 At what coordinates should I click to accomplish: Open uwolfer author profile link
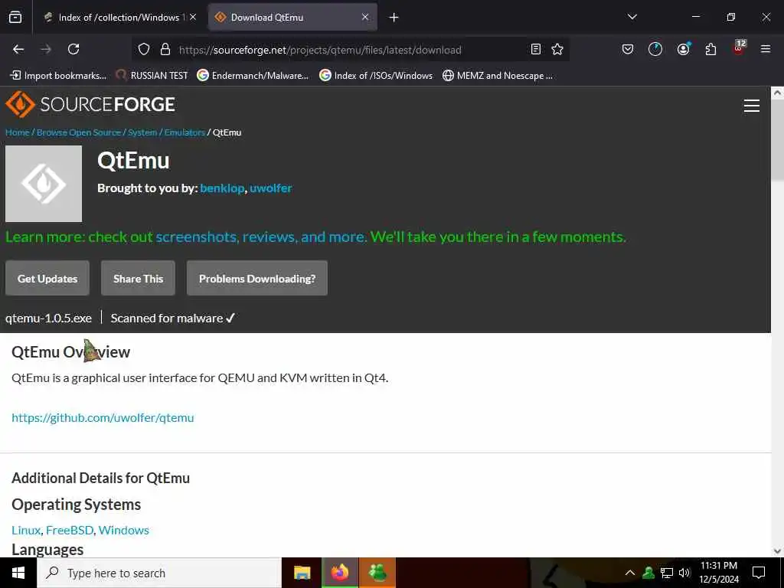point(270,188)
